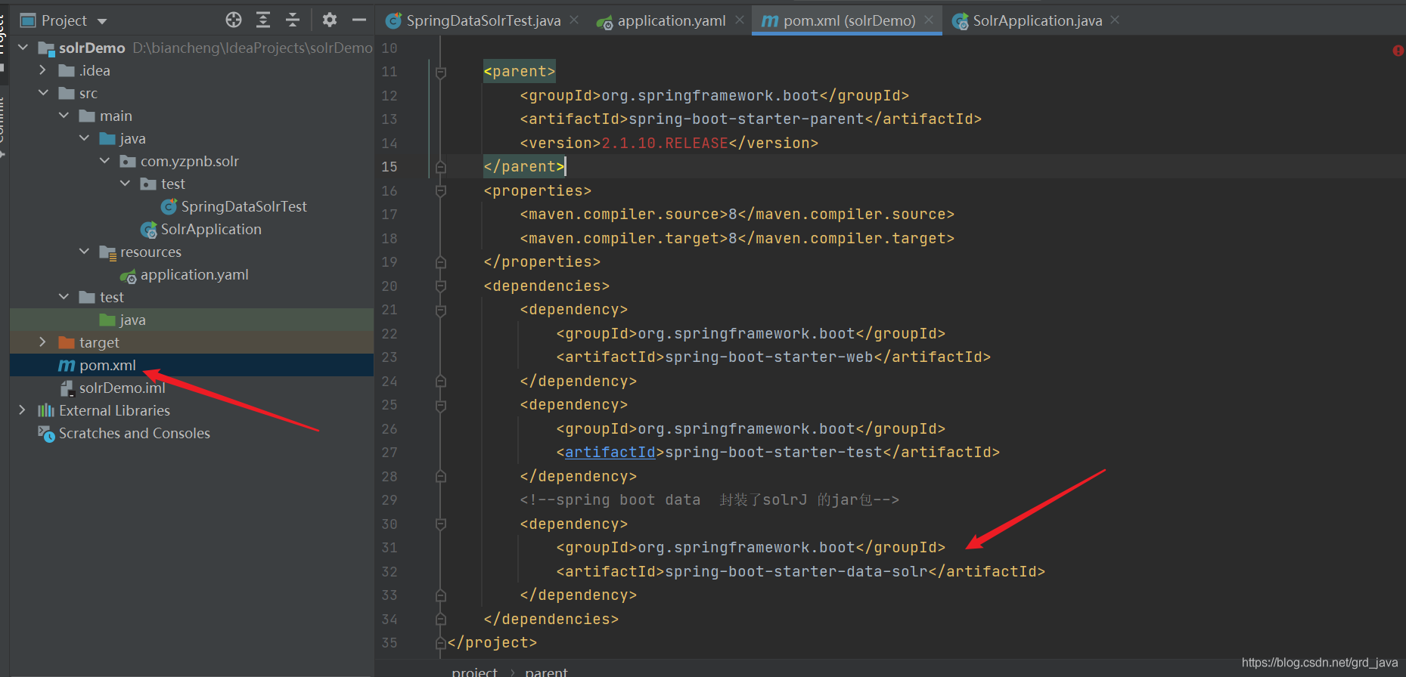The height and width of the screenshot is (677, 1406).
Task: Open the Project view dropdown
Action: (102, 21)
